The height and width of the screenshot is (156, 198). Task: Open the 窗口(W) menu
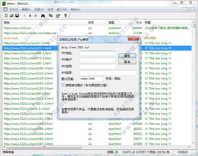coord(62,9)
